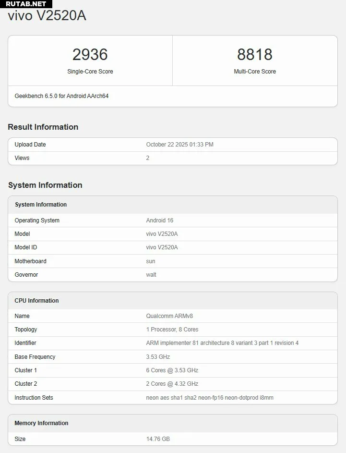The height and width of the screenshot is (453, 346).
Task: Click the 2936 Single-Core Score value
Action: pyautogui.click(x=90, y=54)
